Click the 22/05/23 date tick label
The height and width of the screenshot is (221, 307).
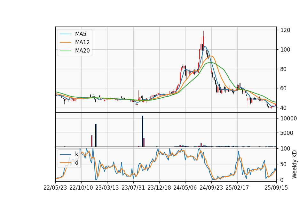pyautogui.click(x=55, y=188)
